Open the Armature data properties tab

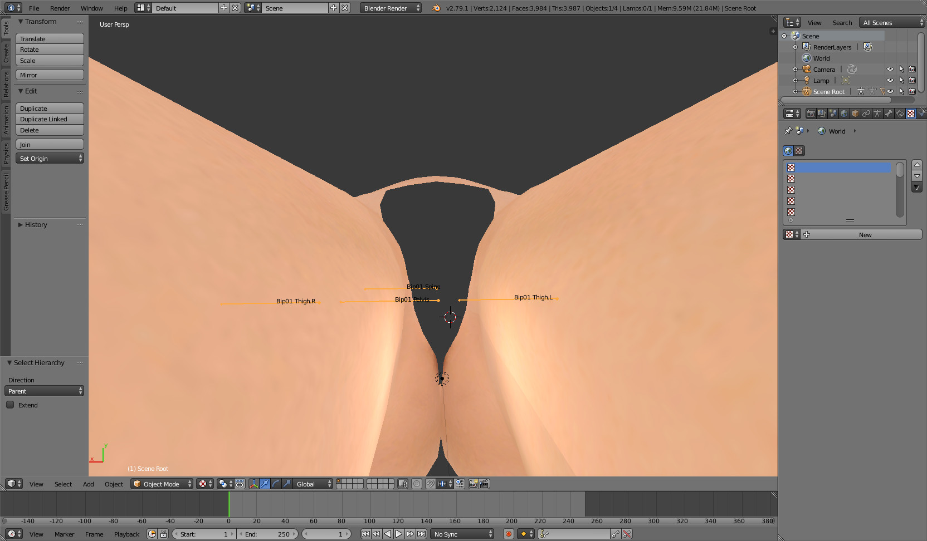(877, 114)
